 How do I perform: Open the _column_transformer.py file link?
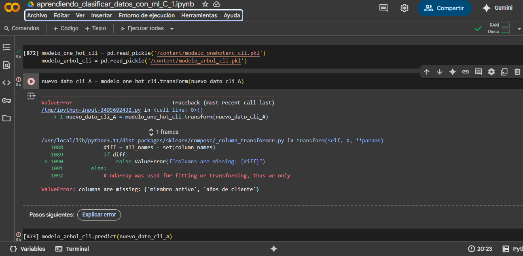click(163, 141)
